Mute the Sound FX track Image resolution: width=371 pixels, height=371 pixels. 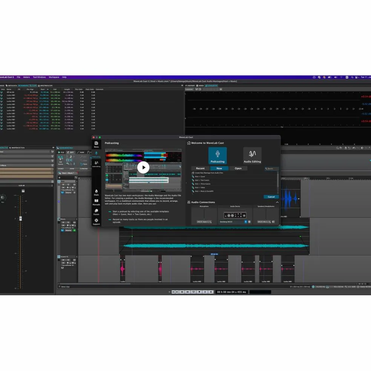(63, 260)
